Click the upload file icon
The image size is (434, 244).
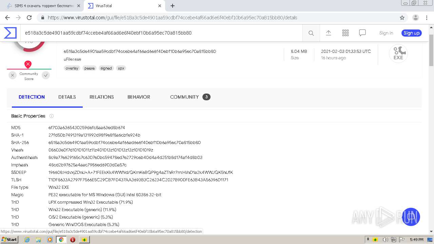(x=328, y=33)
